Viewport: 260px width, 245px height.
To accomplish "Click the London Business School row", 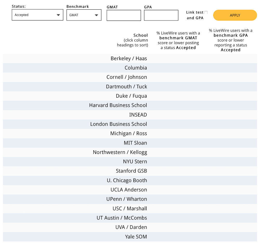I will 119,124.
